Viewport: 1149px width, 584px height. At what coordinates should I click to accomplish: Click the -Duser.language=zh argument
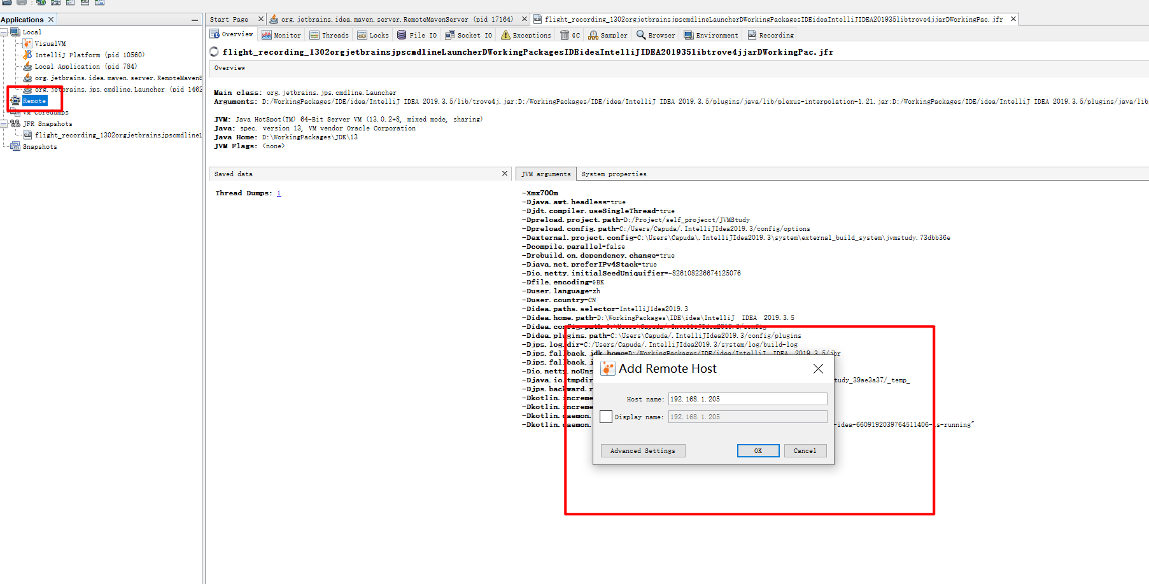[x=561, y=291]
